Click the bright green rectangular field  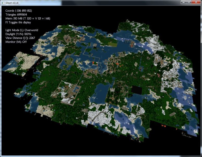pos(112,44)
